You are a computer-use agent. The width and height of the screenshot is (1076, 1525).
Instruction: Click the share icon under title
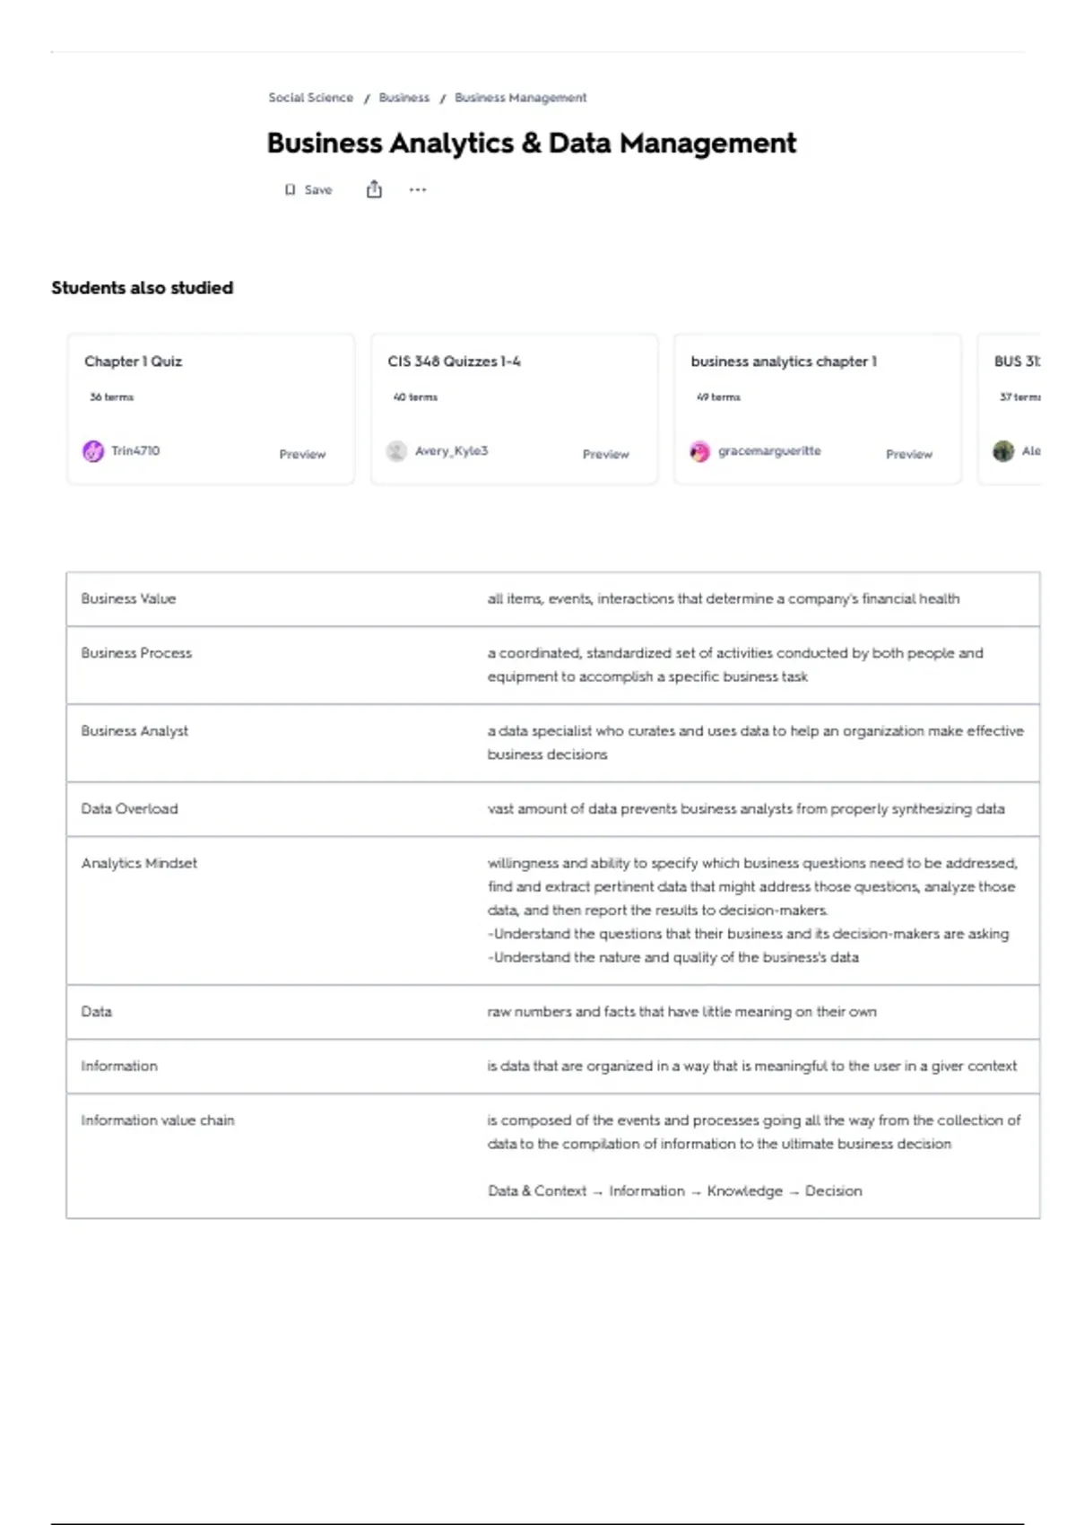[374, 189]
